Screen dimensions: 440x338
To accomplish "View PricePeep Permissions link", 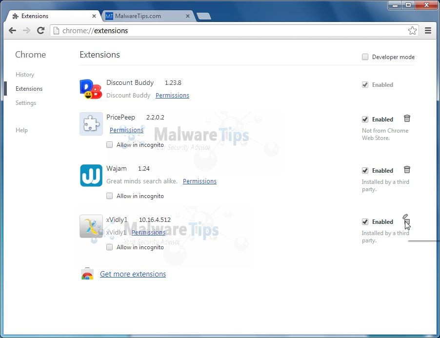I will pyautogui.click(x=126, y=130).
